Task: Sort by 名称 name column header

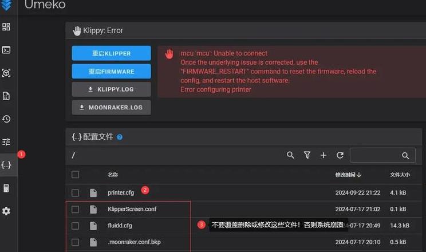Action: coord(113,175)
